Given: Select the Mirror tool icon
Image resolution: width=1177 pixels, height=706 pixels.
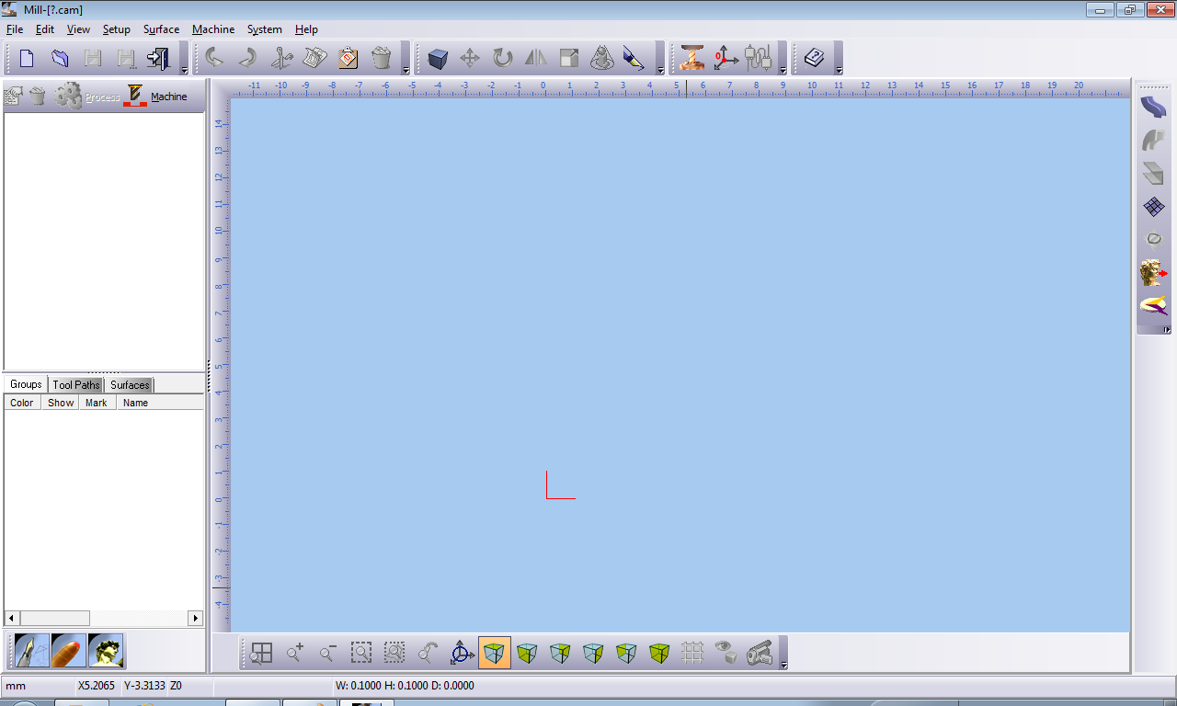Looking at the screenshot, I should [x=535, y=57].
